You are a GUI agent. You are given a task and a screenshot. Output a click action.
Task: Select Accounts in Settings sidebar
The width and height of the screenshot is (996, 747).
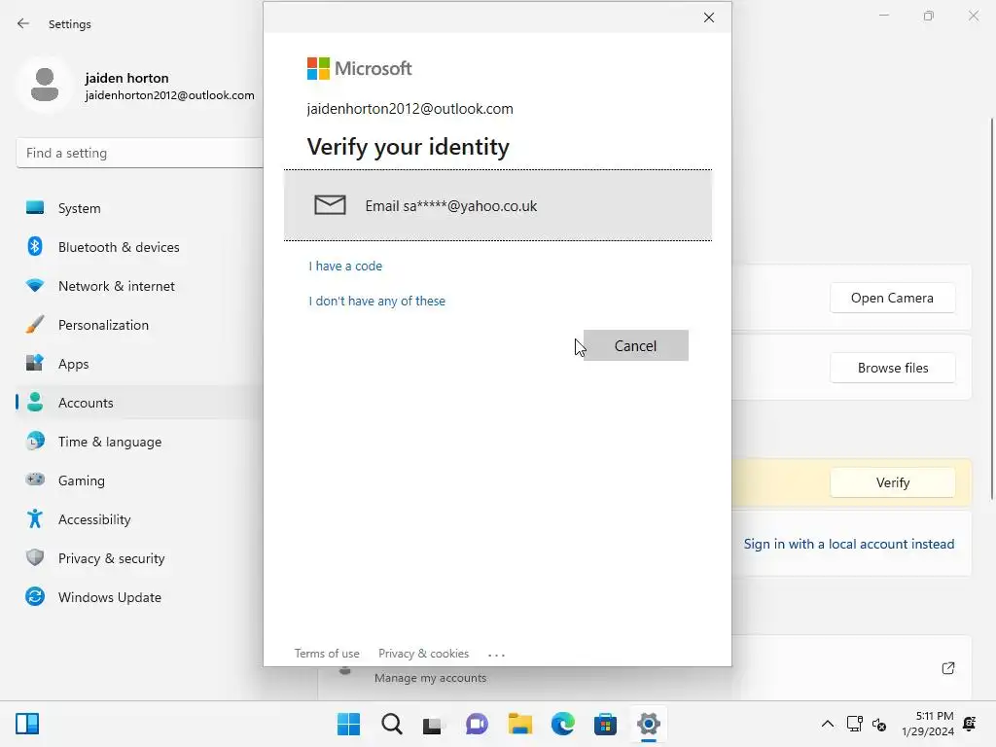pos(140,403)
